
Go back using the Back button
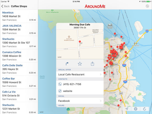(6, 6)
